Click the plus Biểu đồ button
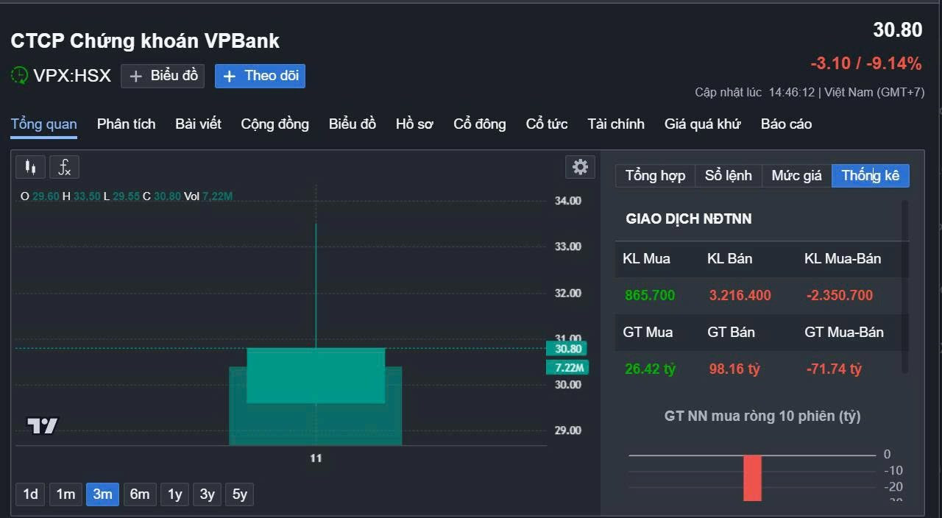Image resolution: width=942 pixels, height=518 pixels. point(163,76)
